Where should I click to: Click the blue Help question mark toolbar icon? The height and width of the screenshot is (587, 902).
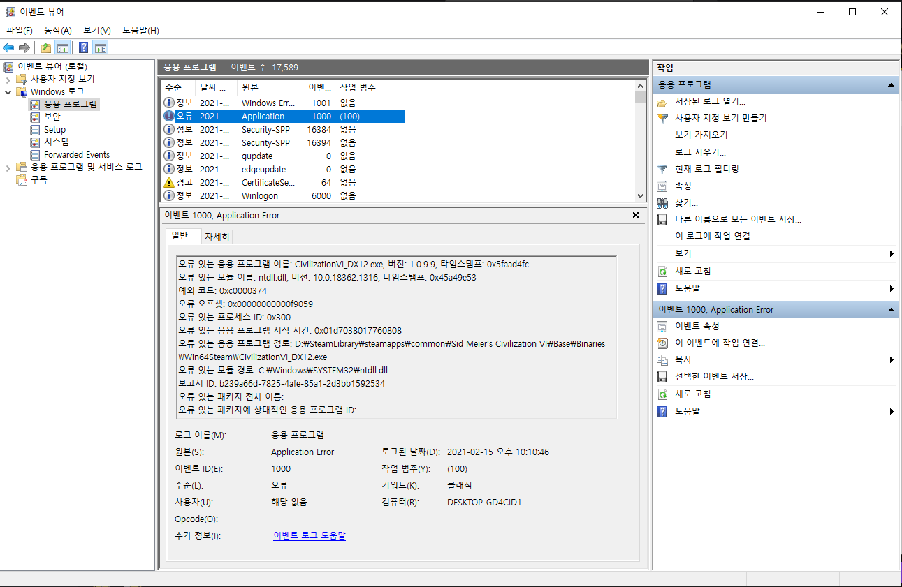tap(84, 47)
